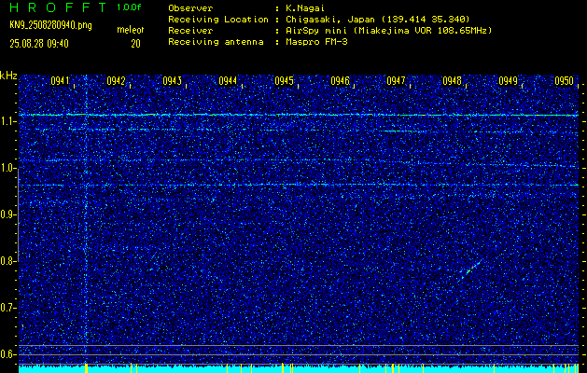The width and height of the screenshot is (587, 373).
Task: Click receiver AirSpy mini text
Action: point(388,30)
